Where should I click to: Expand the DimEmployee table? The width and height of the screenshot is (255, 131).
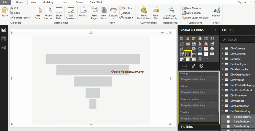[x=222, y=64]
